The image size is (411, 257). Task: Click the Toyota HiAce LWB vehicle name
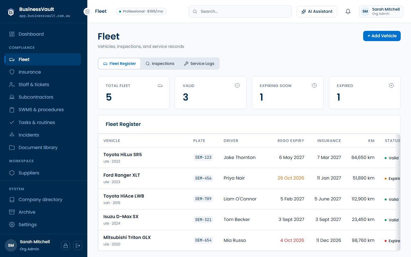click(x=124, y=196)
